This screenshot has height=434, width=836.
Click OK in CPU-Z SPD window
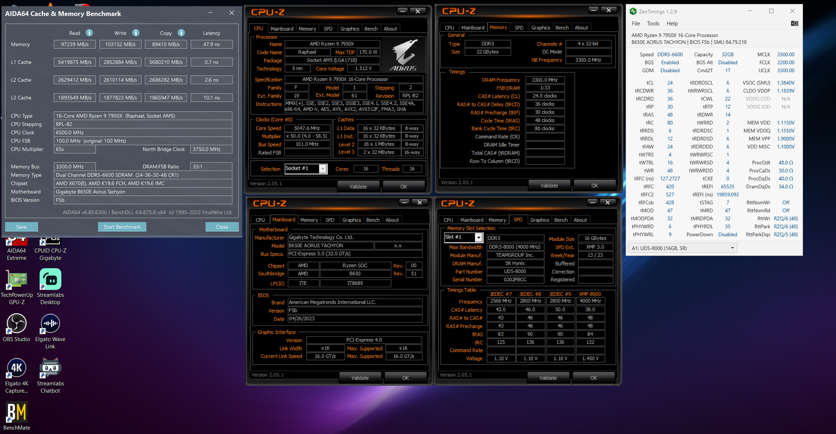593,378
